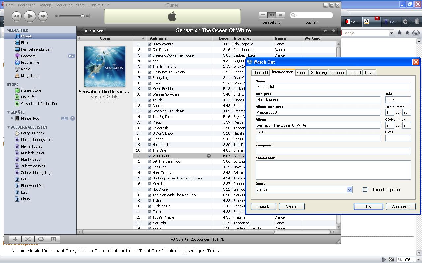The image size is (422, 263).
Task: Switch to album grid view
Action: pos(272,15)
